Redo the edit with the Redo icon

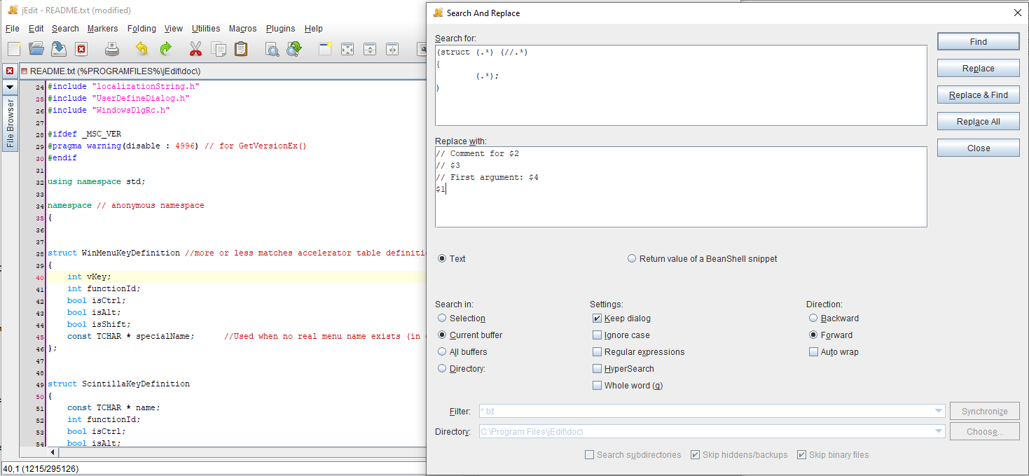pyautogui.click(x=167, y=49)
